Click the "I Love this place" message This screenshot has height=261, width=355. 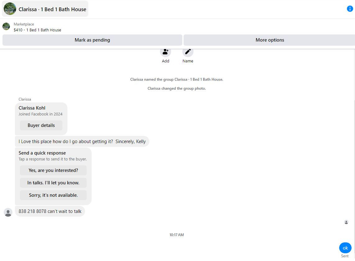(82, 142)
